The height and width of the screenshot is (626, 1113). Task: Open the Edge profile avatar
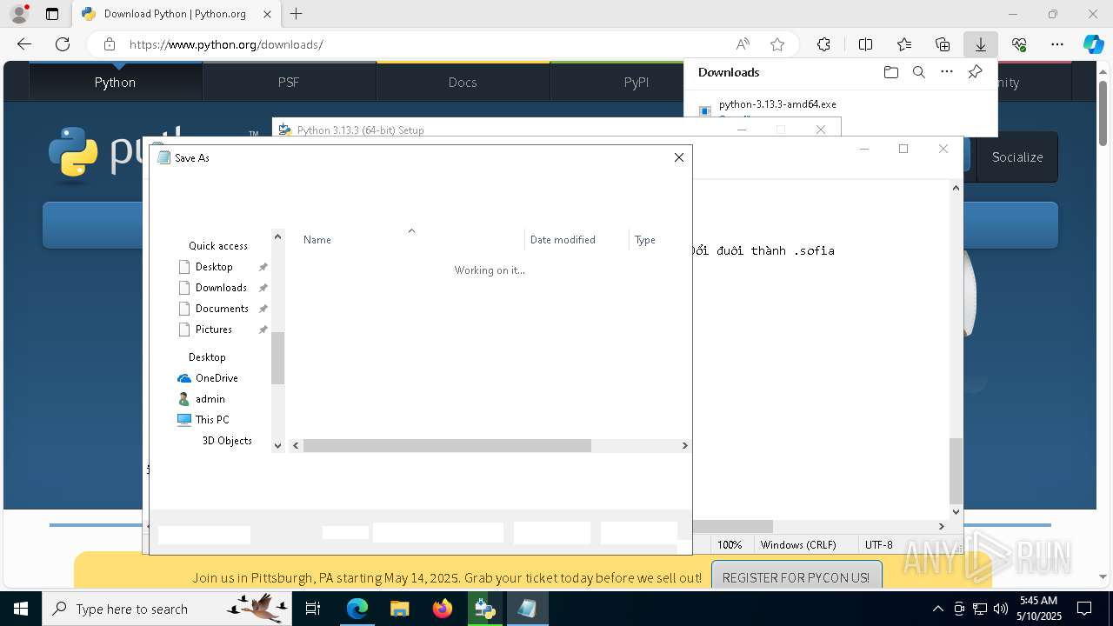(x=19, y=14)
